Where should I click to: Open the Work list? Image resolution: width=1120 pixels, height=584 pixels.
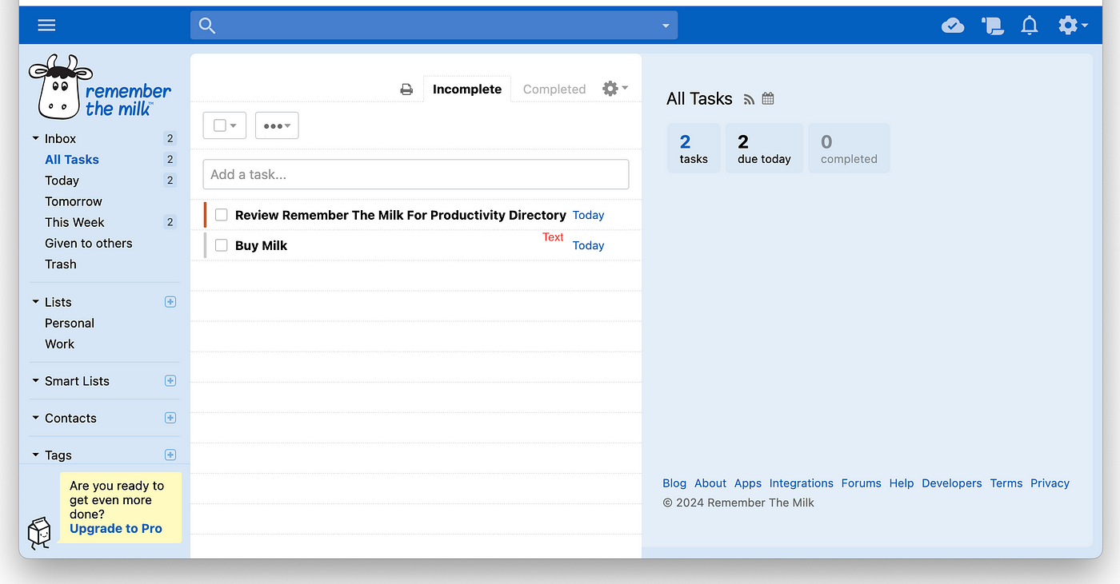click(59, 344)
